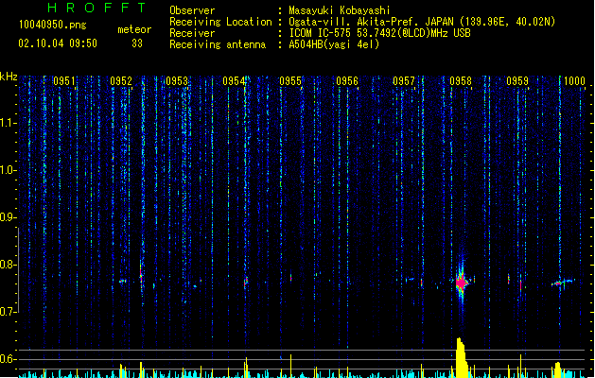Click the meteor count 33
Image resolution: width=595 pixels, height=378 pixels.
137,43
